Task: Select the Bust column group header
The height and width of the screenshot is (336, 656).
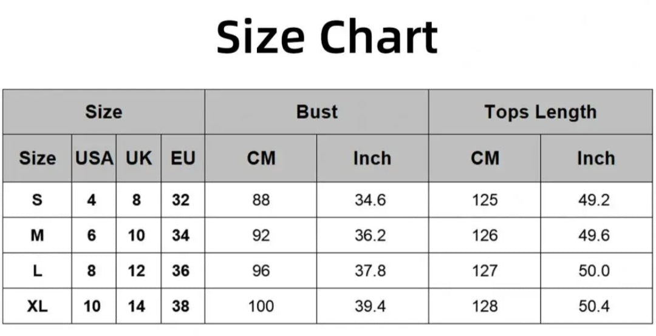Action: click(316, 112)
